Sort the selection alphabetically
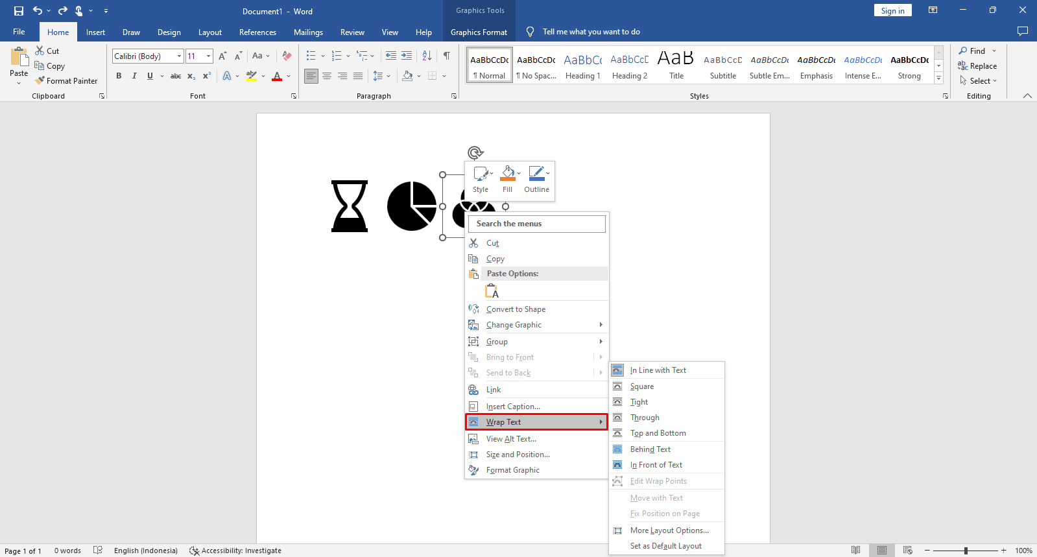The height and width of the screenshot is (557, 1037). (427, 56)
